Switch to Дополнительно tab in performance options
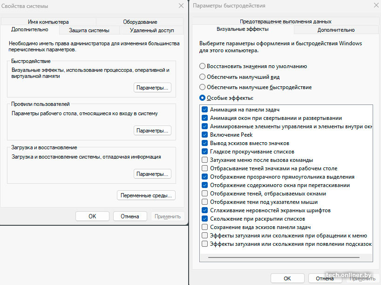Viewport: 381px width, 285px height. click(x=336, y=30)
